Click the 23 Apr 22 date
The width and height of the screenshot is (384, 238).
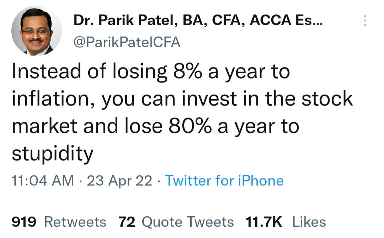click(119, 180)
